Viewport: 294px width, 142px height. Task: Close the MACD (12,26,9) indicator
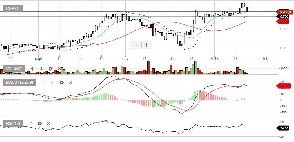tap(70, 82)
